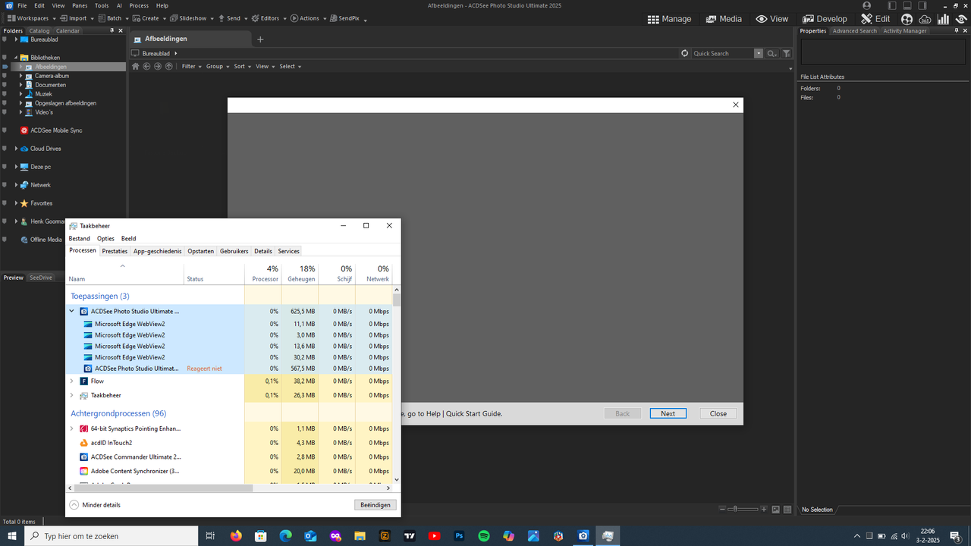The width and height of the screenshot is (971, 546).
Task: Click the user account profile icon
Action: [867, 5]
